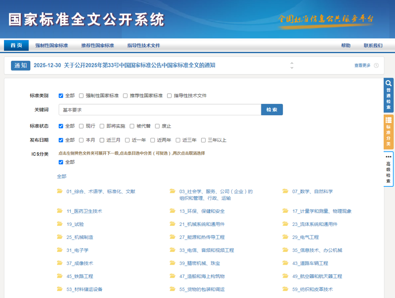Click the folder icon beside 29_电气工程

[x=285, y=237]
